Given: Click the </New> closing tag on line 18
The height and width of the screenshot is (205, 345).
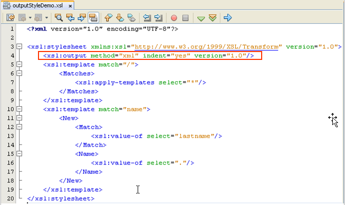Looking at the screenshot, I should coord(71,181).
